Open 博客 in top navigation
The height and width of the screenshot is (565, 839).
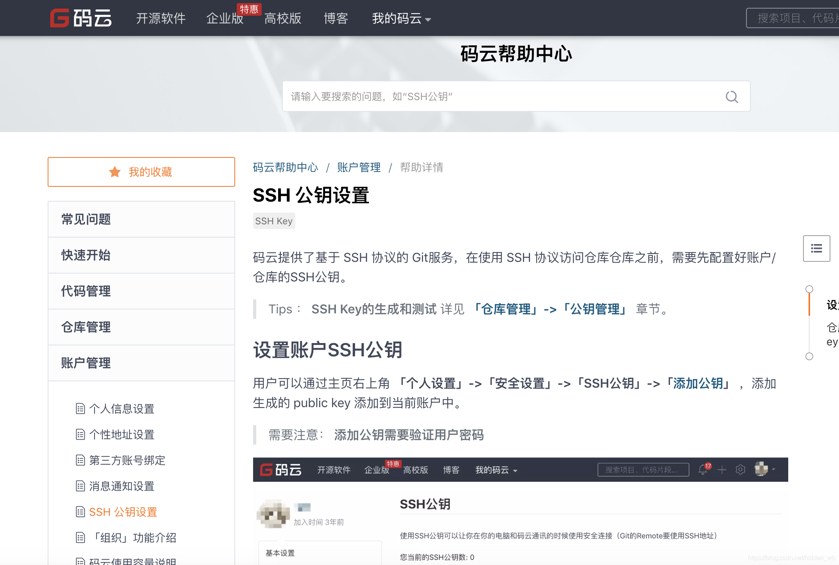point(336,18)
